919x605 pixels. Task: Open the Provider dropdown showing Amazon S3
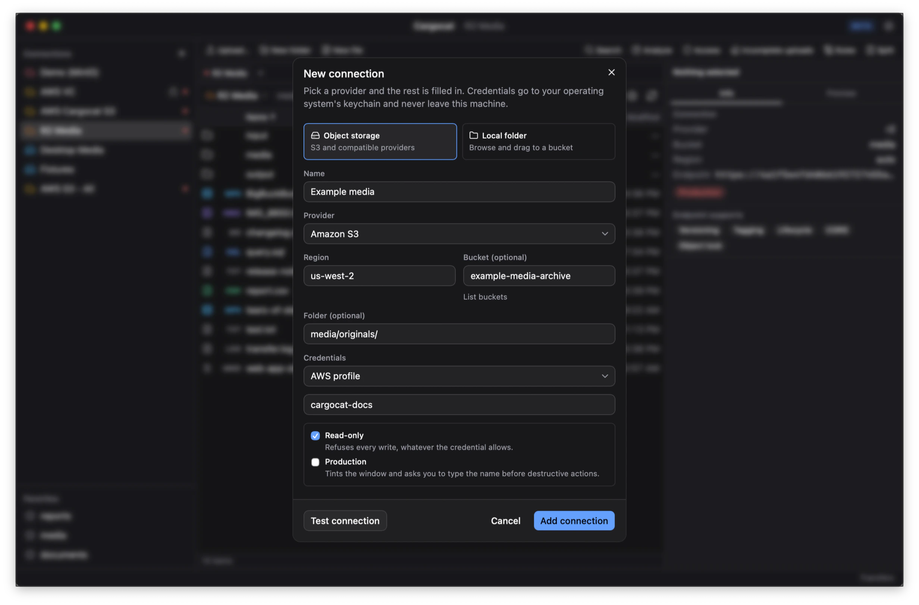click(459, 234)
